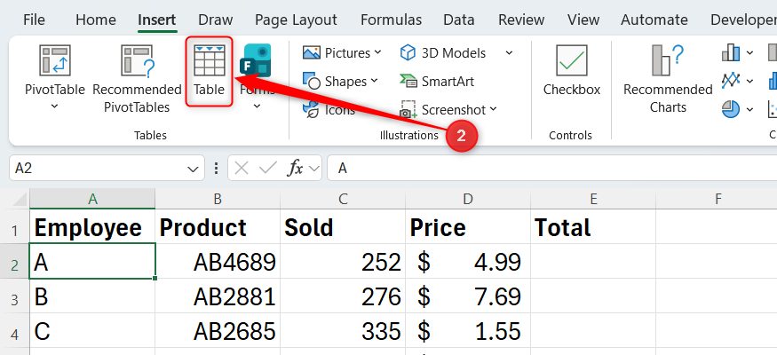Select column A header
The image size is (777, 355).
(x=92, y=199)
